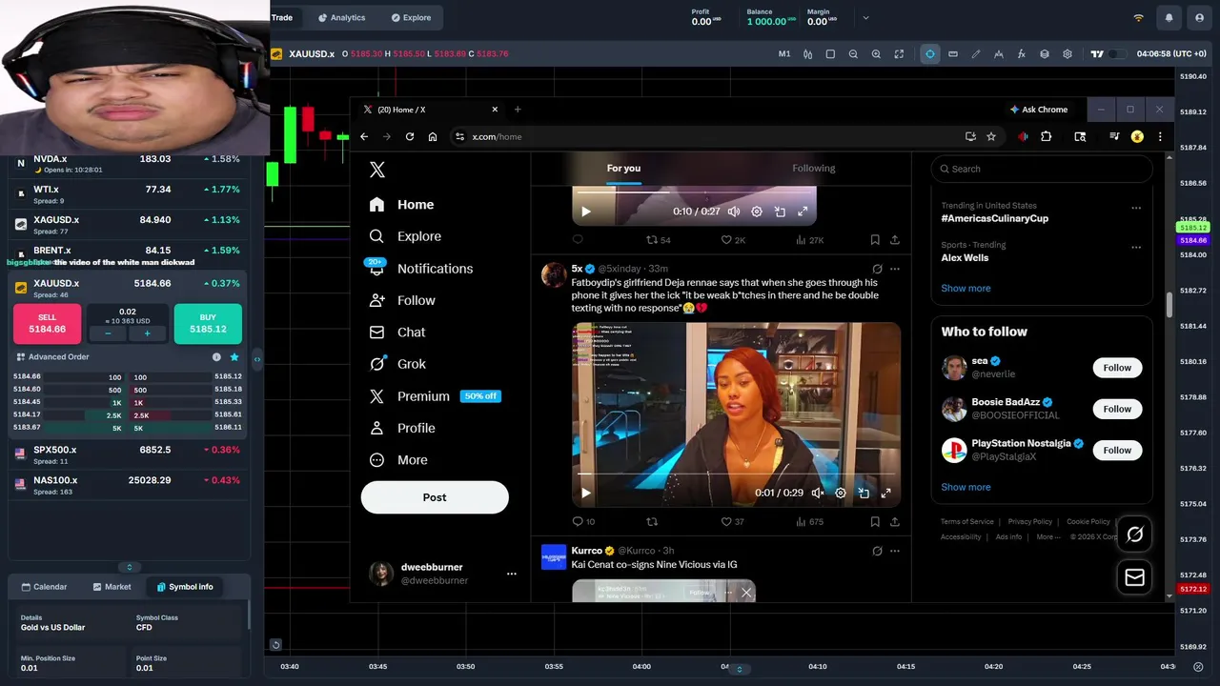The height and width of the screenshot is (686, 1220).
Task: Open the Trade tab
Action: (x=282, y=17)
